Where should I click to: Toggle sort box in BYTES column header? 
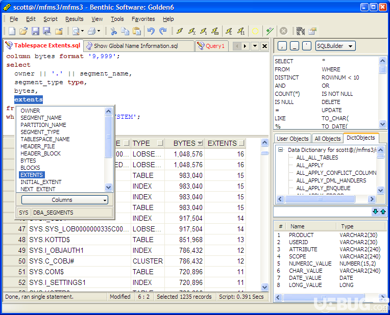(200, 143)
